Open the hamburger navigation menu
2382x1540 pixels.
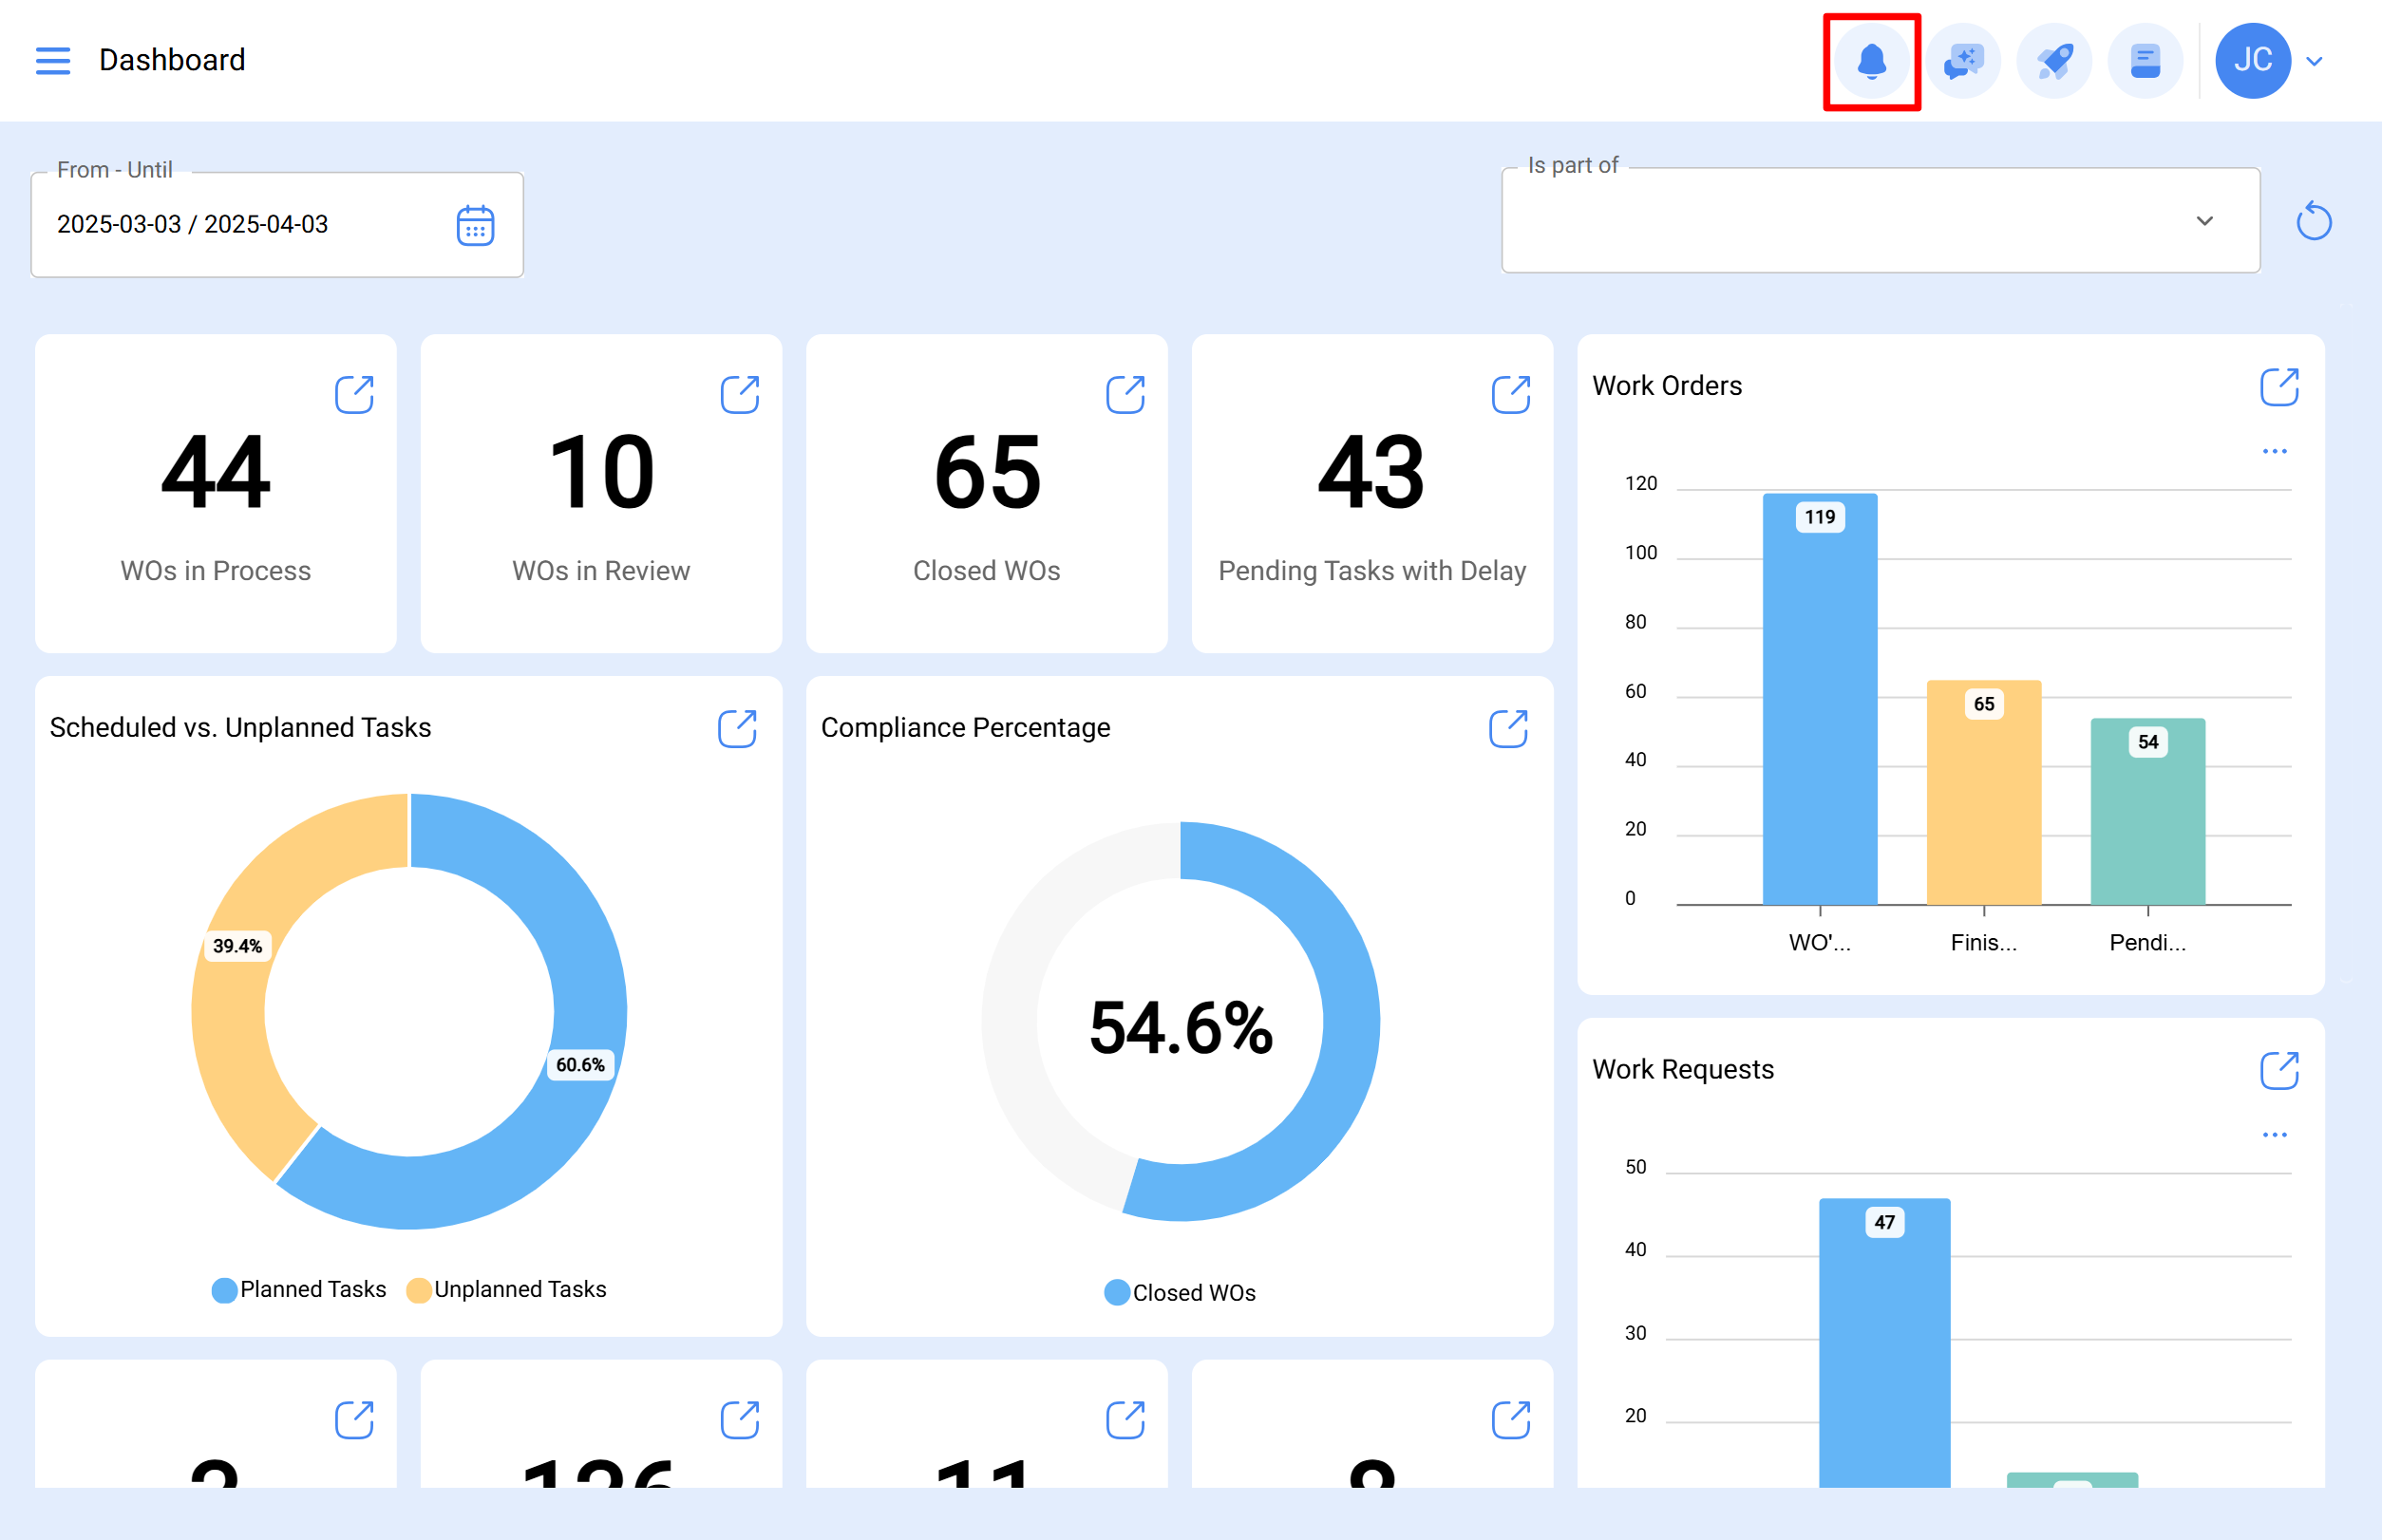[x=53, y=61]
